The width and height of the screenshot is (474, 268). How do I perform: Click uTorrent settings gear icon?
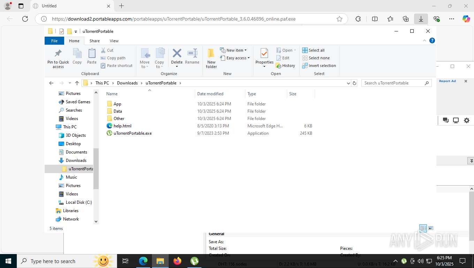point(467,120)
